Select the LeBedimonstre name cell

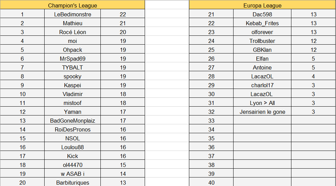coord(73,14)
